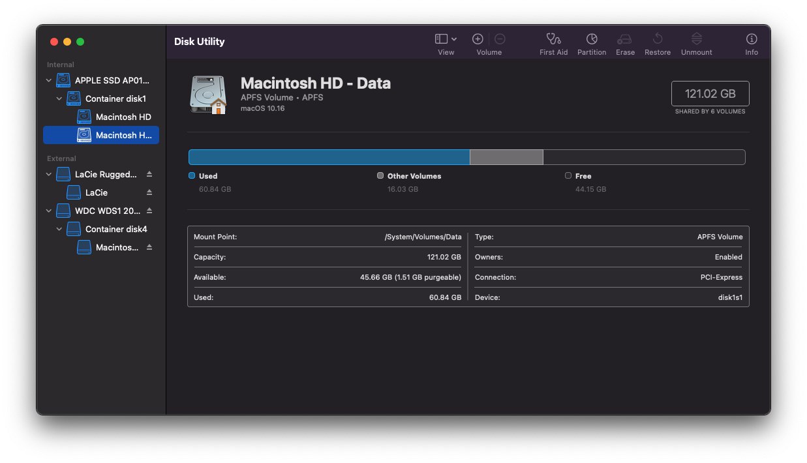Eject the Macintosh volume on disk4
This screenshot has height=463, width=807.
149,247
